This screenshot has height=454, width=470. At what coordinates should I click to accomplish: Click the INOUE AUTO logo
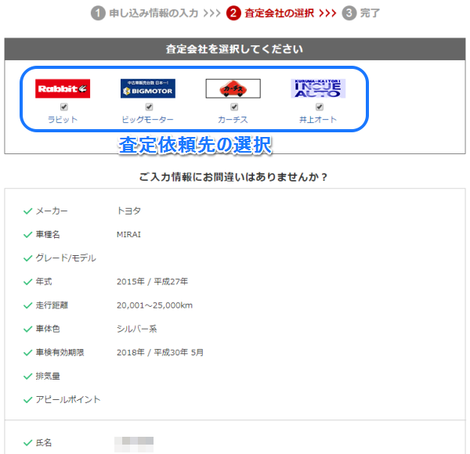click(318, 88)
